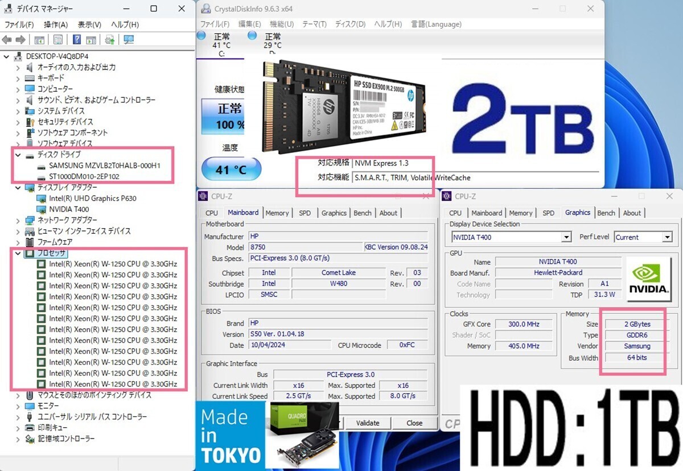Click the scan for hardware changes monitor icon
This screenshot has height=471, width=683.
129,39
